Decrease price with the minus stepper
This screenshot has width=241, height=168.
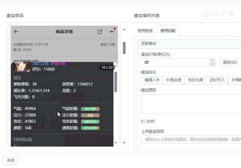pos(212,64)
